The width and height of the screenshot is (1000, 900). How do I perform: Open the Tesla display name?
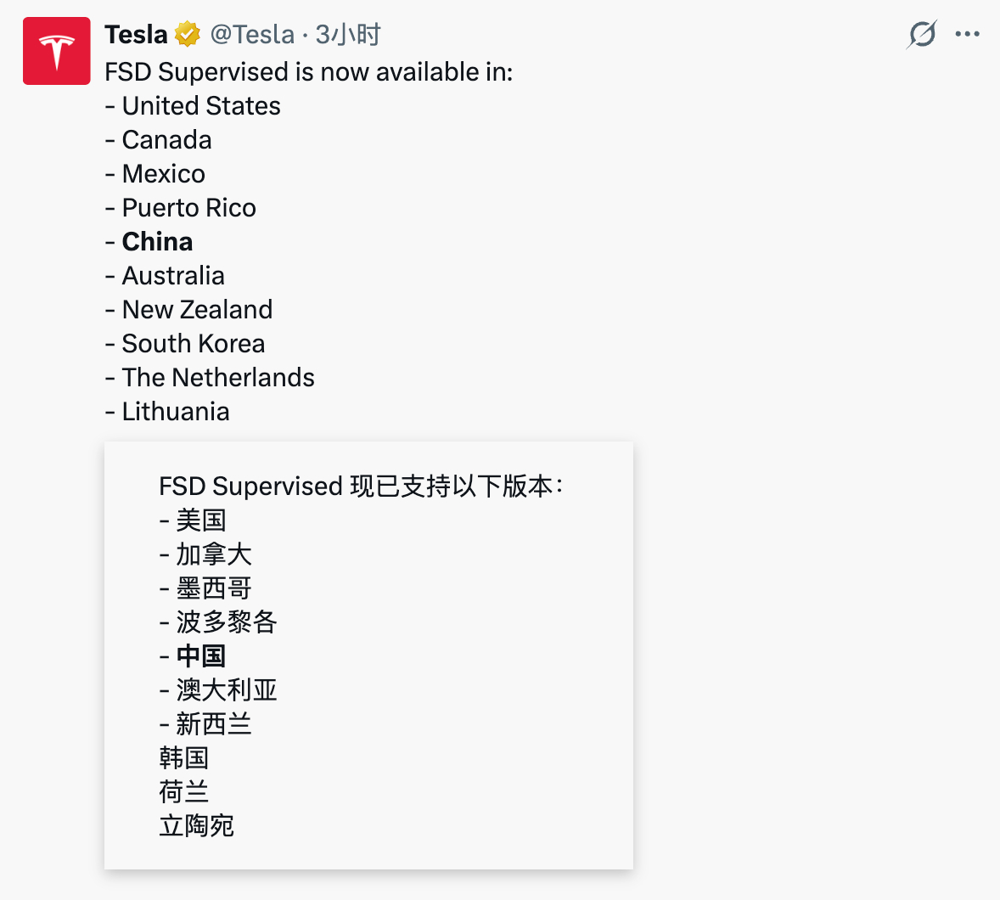136,35
